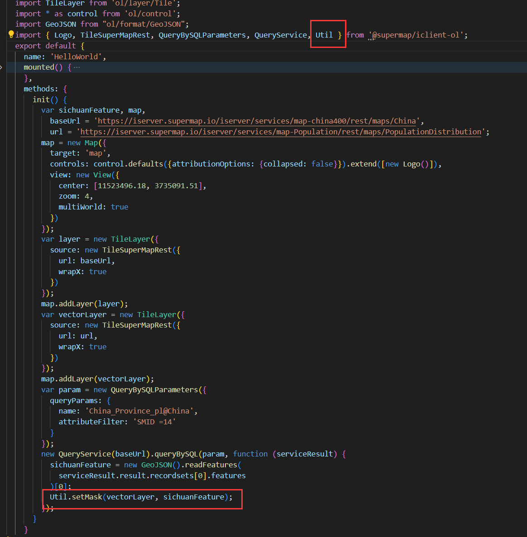The width and height of the screenshot is (527, 537).
Task: Click 'layer' in 'map.addLayer(layer)'
Action: coord(109,304)
